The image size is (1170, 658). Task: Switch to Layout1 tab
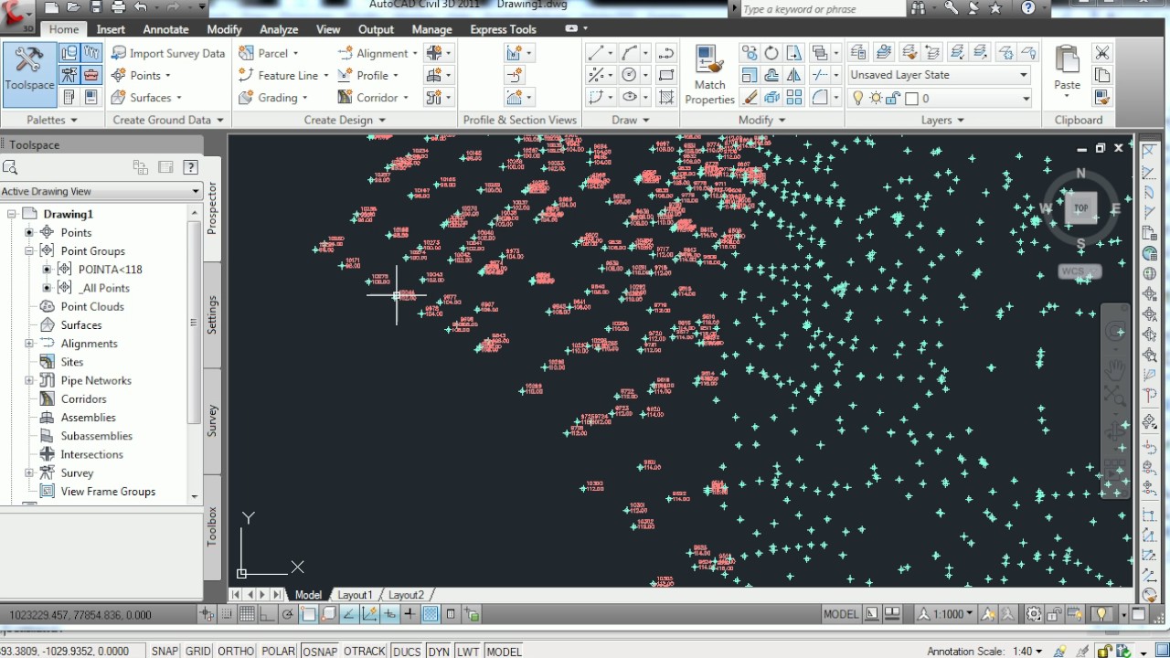tap(356, 595)
